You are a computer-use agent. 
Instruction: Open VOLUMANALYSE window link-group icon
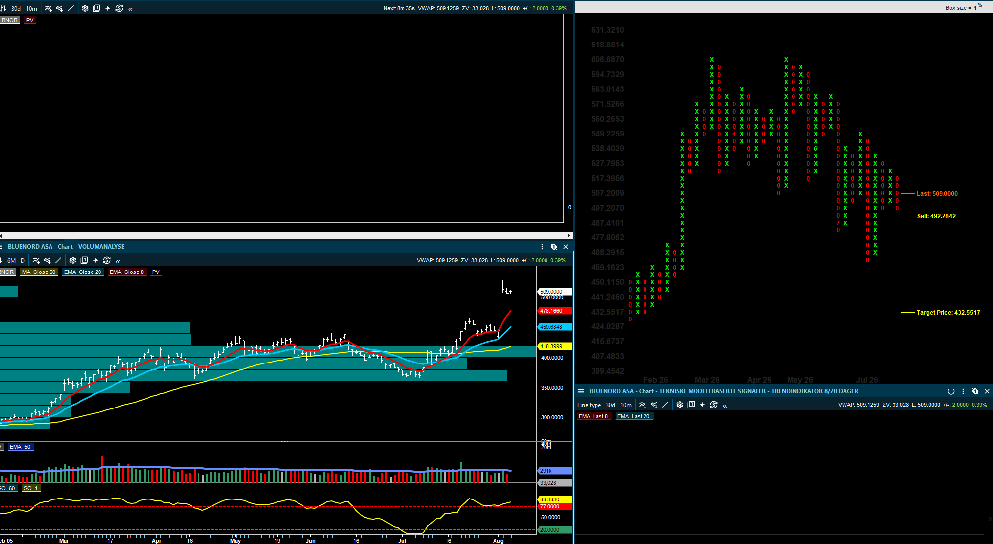point(554,247)
